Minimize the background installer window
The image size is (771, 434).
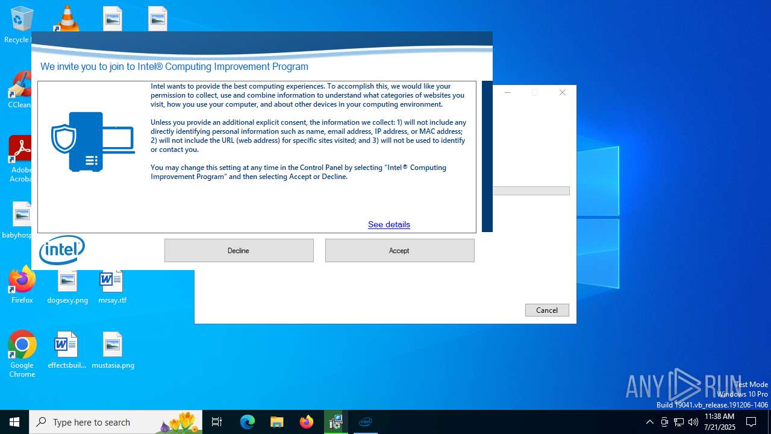click(x=508, y=92)
